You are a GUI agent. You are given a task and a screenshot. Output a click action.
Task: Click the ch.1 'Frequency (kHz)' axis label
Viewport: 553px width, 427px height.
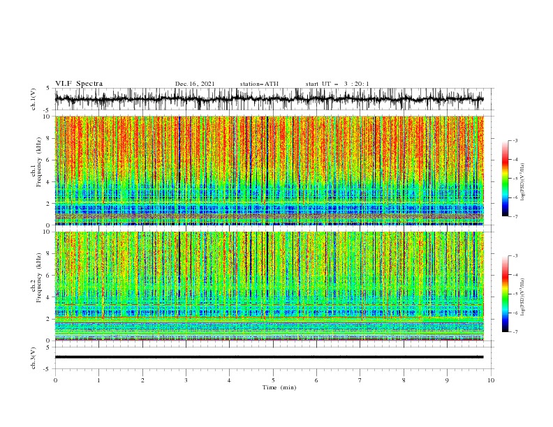pyautogui.click(x=39, y=163)
